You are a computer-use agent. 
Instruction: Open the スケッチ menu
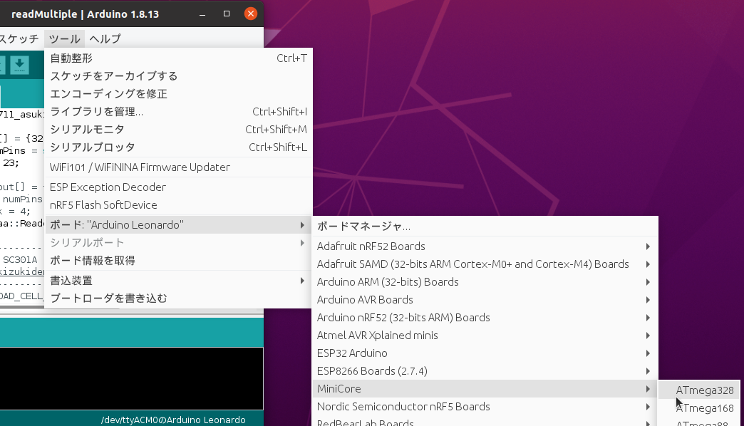click(19, 39)
